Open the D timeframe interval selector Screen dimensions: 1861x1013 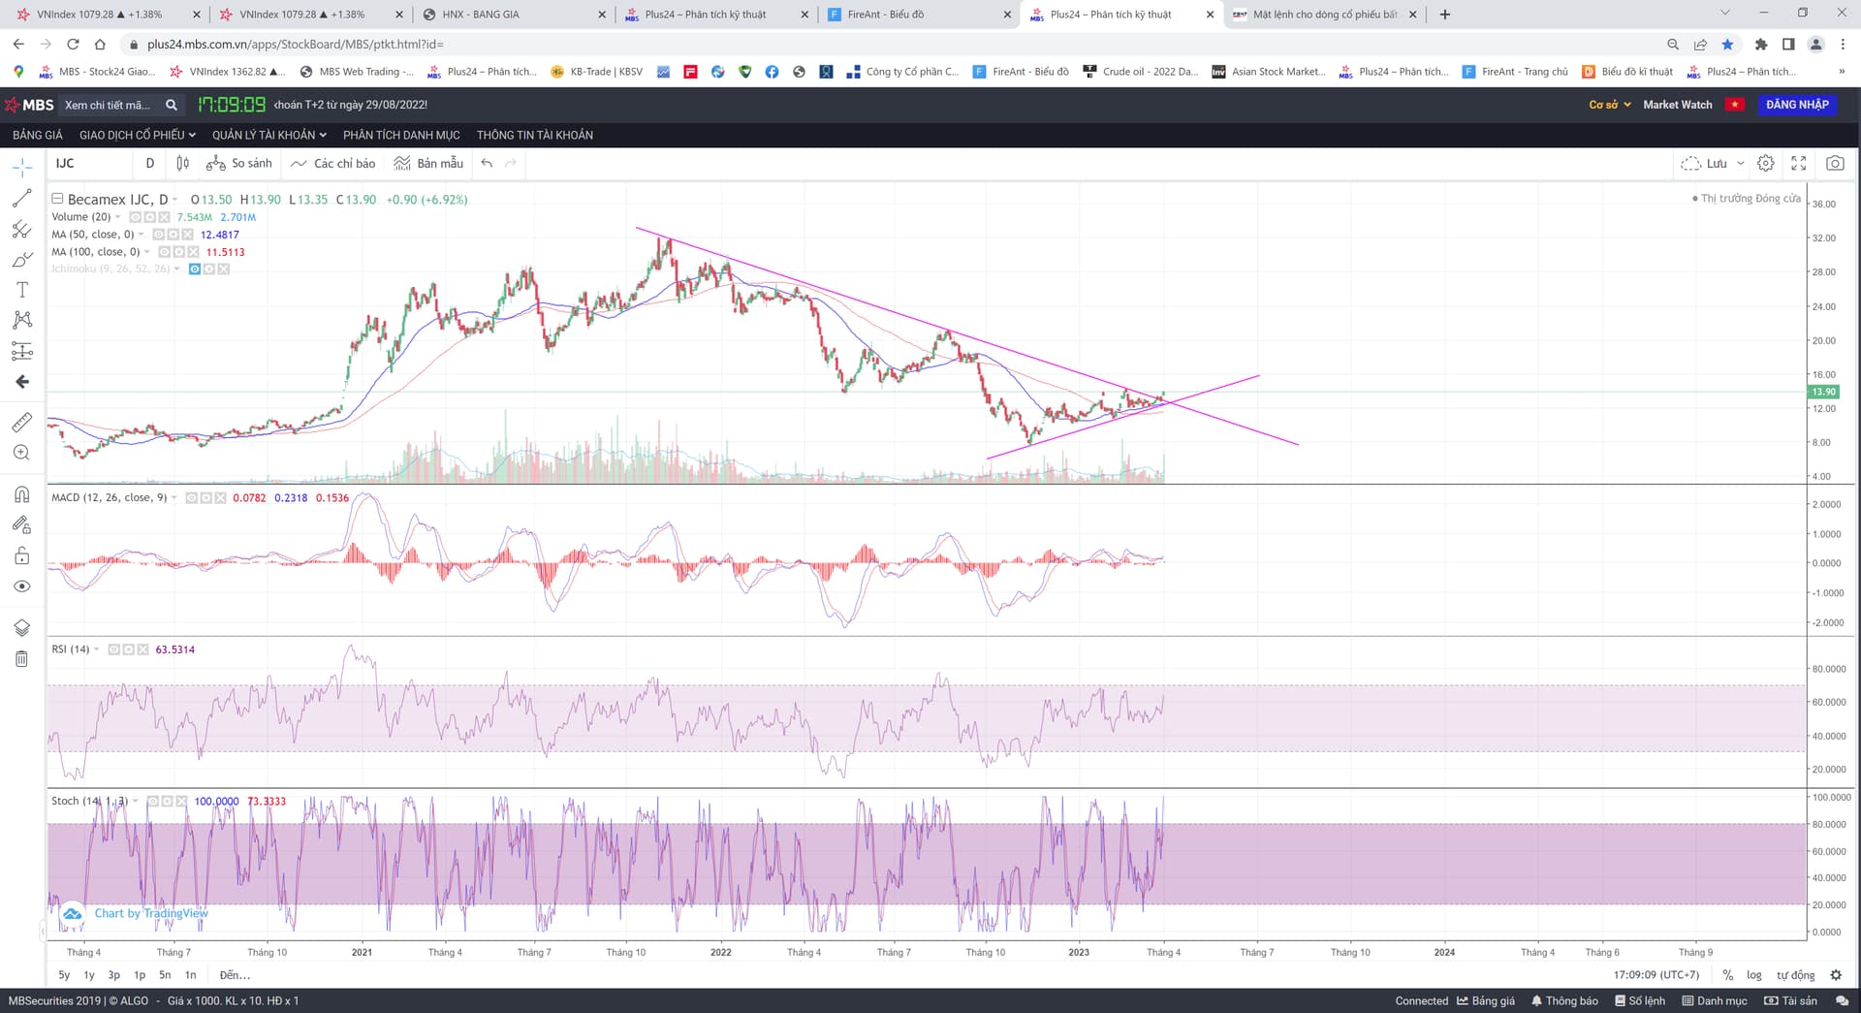150,163
